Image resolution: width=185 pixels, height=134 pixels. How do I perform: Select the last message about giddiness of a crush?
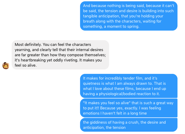point(129,125)
